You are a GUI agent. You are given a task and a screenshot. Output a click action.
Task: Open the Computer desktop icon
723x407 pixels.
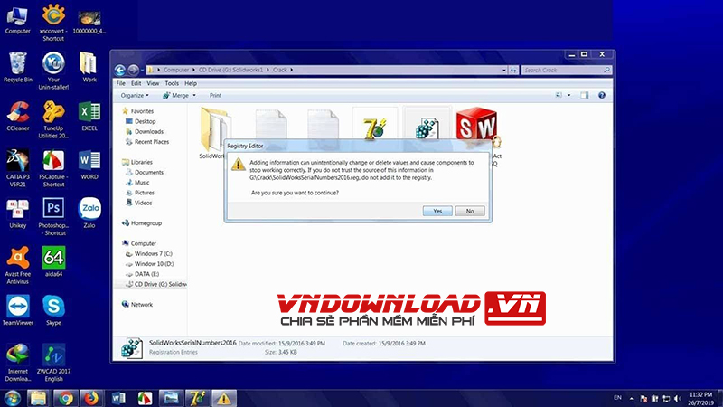pos(17,19)
